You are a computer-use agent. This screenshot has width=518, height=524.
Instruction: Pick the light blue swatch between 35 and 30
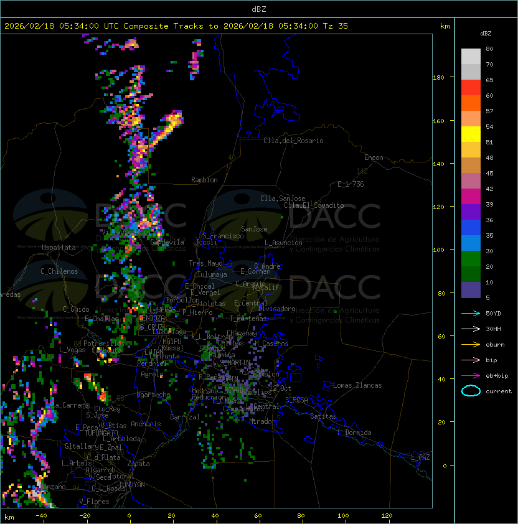[x=471, y=243]
